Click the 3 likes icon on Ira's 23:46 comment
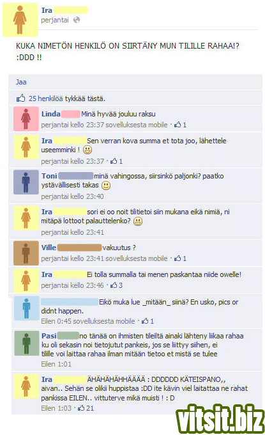 point(114,285)
